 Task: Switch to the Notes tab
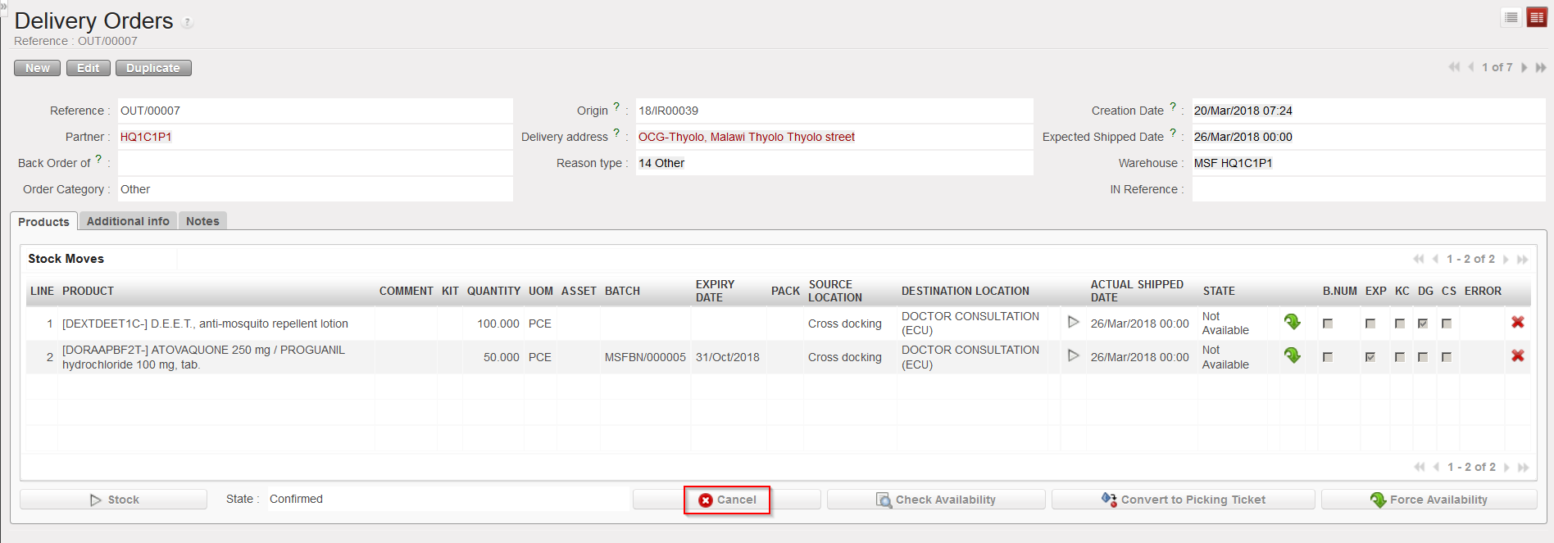[202, 221]
